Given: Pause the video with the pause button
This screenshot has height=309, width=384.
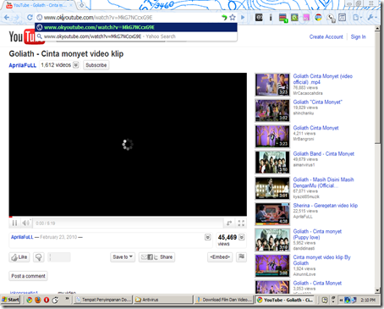Looking at the screenshot, I should coord(14,223).
